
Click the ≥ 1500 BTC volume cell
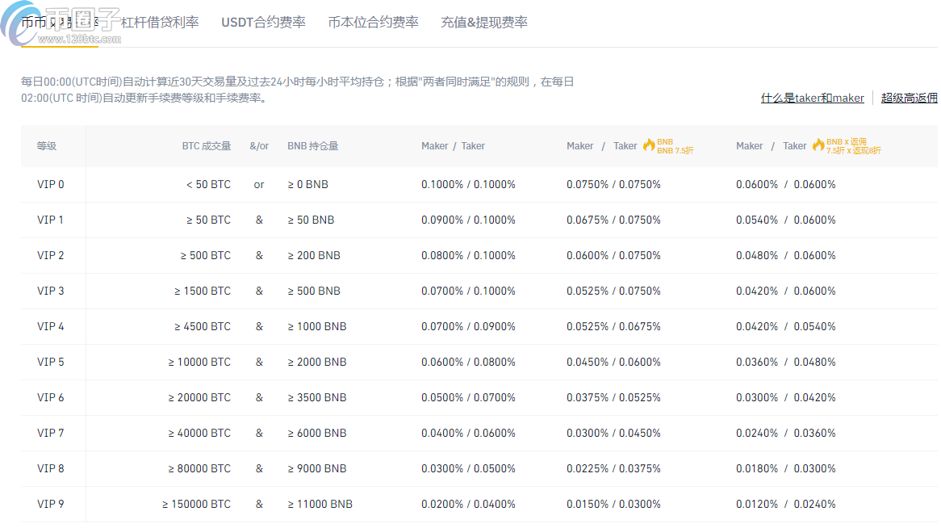point(203,291)
